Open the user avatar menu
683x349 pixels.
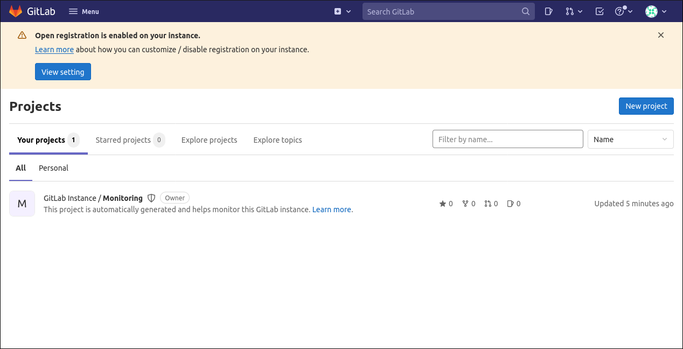click(656, 11)
